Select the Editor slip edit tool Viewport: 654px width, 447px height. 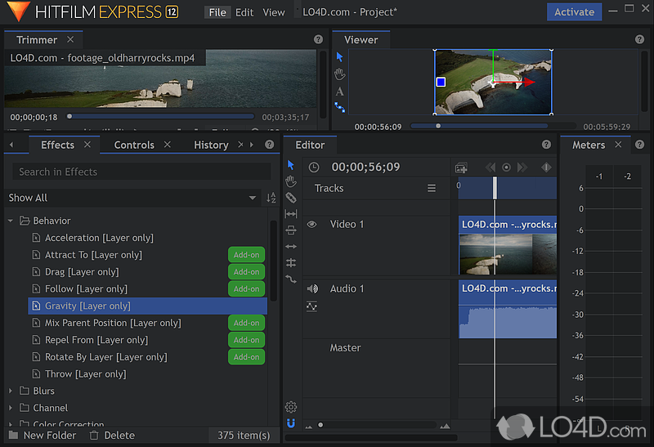[291, 214]
